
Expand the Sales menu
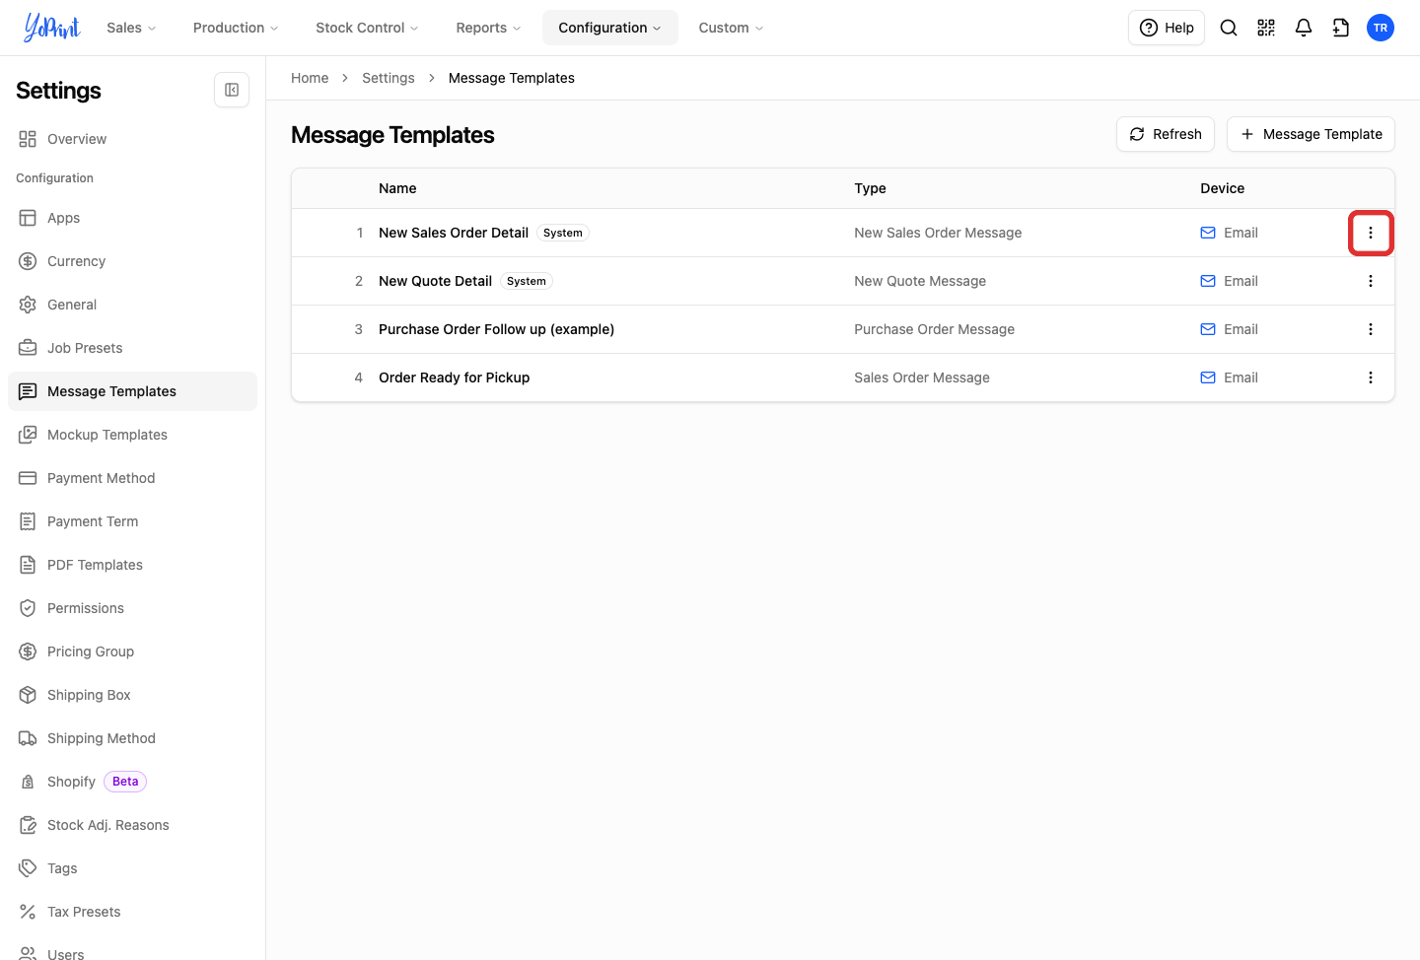[x=131, y=28]
